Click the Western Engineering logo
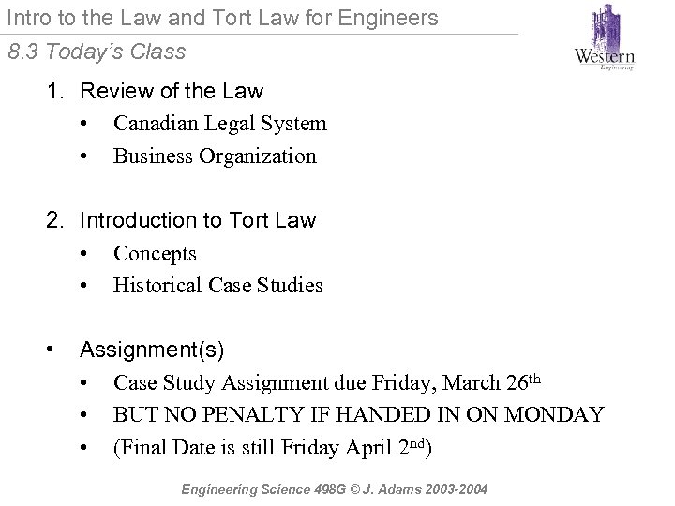The image size is (675, 506). [605, 38]
